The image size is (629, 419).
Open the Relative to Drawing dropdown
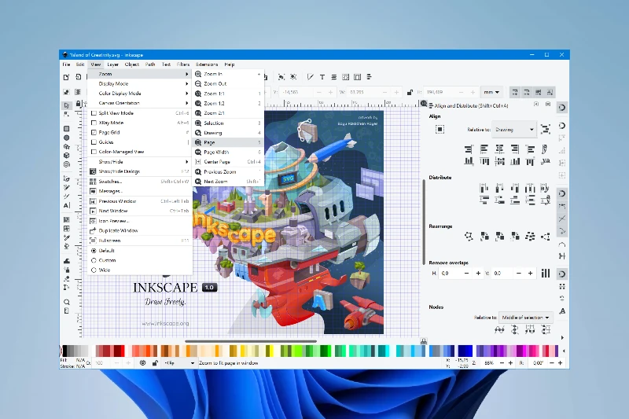514,130
